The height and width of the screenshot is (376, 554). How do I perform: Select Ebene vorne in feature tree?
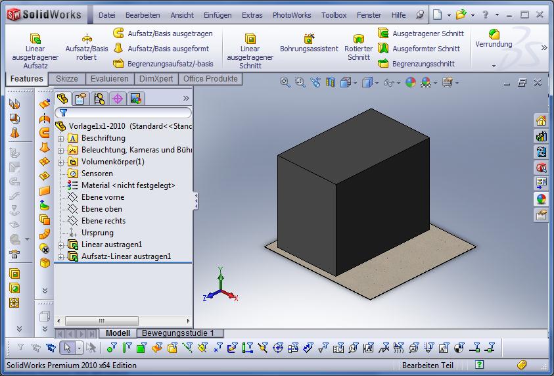tap(102, 197)
